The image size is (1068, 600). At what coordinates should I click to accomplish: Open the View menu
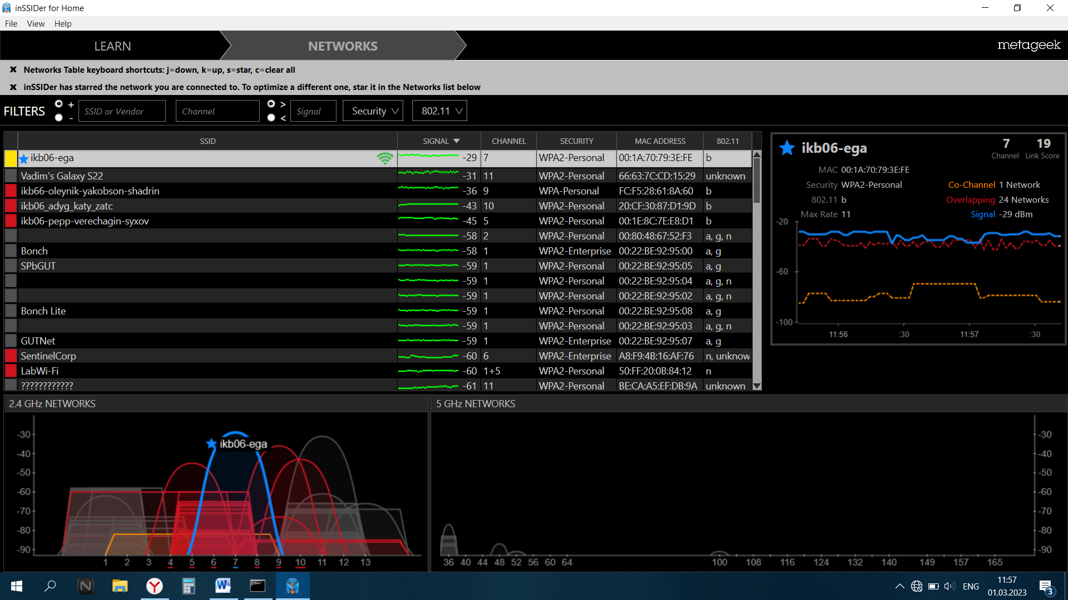pos(36,24)
